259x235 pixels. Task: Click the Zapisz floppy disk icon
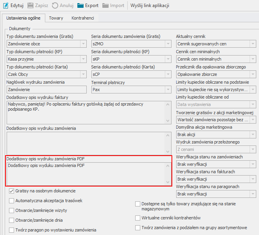tap(30, 5)
